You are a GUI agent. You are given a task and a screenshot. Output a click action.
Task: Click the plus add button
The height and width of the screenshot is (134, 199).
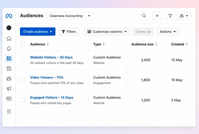tap(157, 16)
